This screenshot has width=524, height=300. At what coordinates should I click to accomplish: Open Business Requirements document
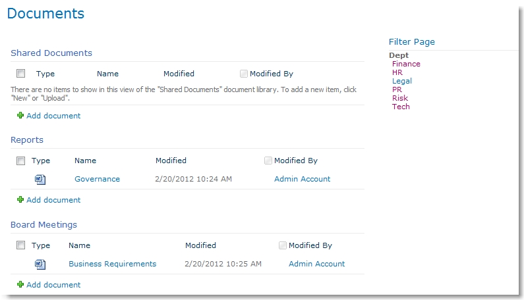click(x=112, y=264)
